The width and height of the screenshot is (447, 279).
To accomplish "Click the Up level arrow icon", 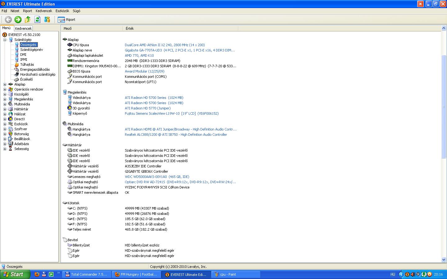I will tap(28, 20).
